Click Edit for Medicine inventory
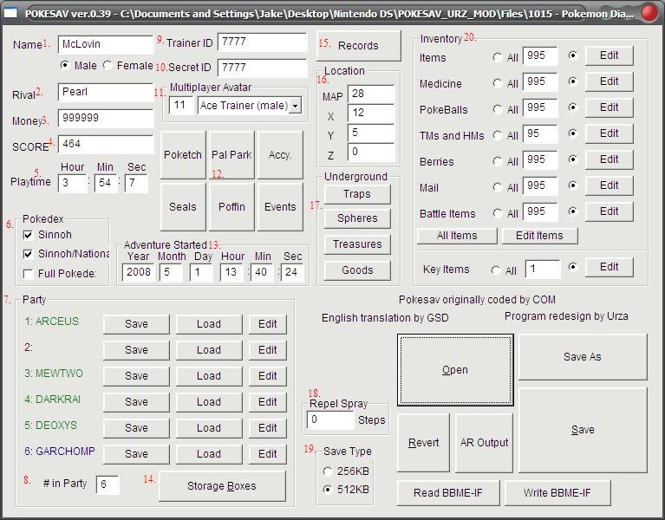 (x=609, y=81)
